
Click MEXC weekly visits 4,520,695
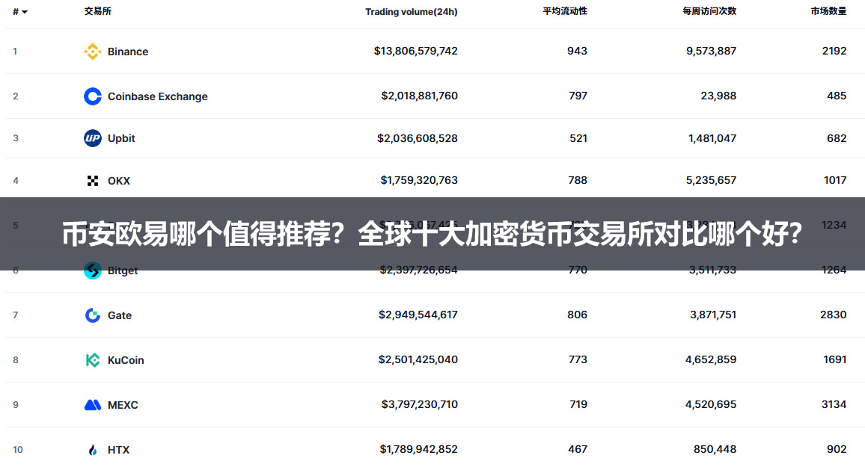click(711, 404)
